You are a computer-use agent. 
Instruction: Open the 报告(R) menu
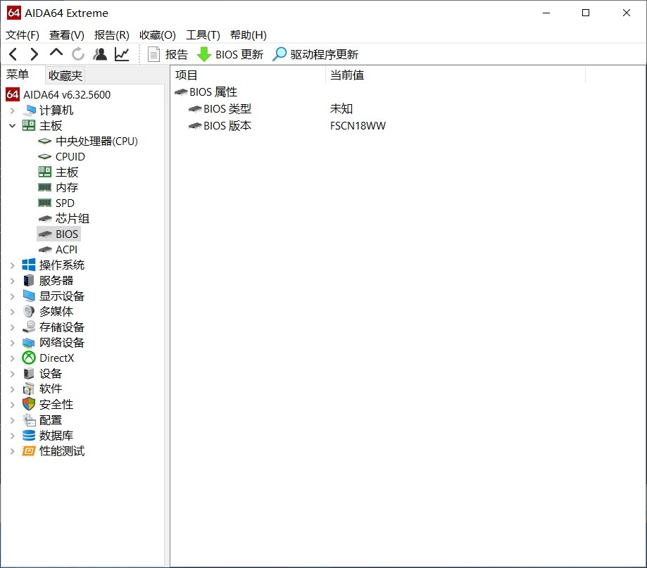(x=111, y=35)
